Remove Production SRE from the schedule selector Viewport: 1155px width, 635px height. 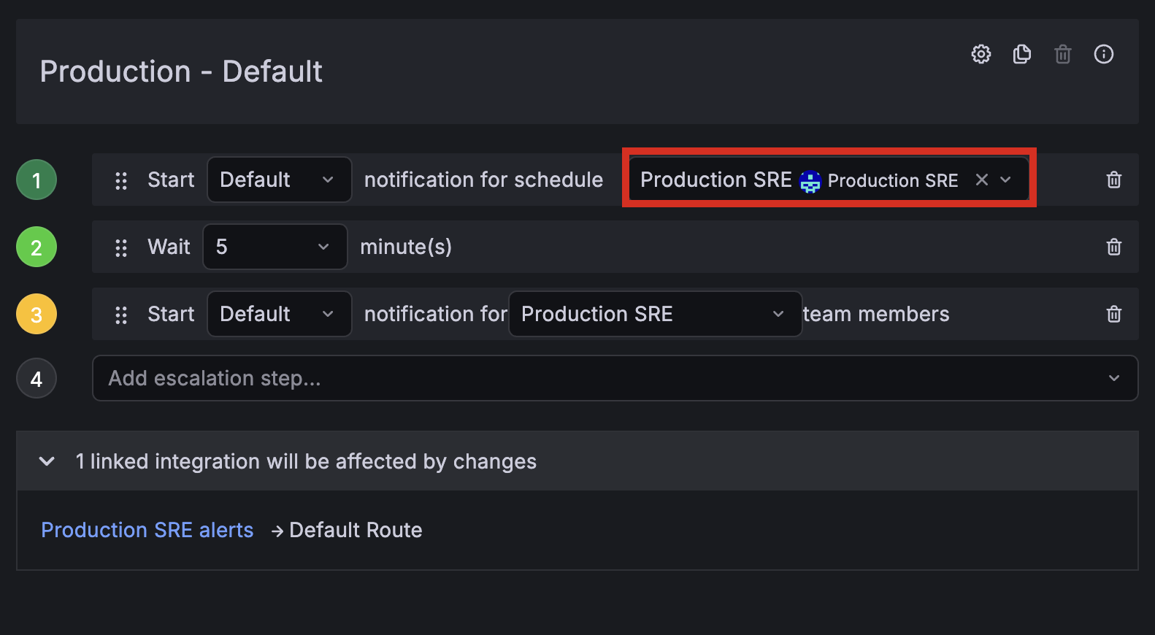point(981,180)
